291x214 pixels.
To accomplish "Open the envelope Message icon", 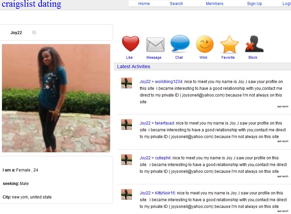I will click(155, 44).
